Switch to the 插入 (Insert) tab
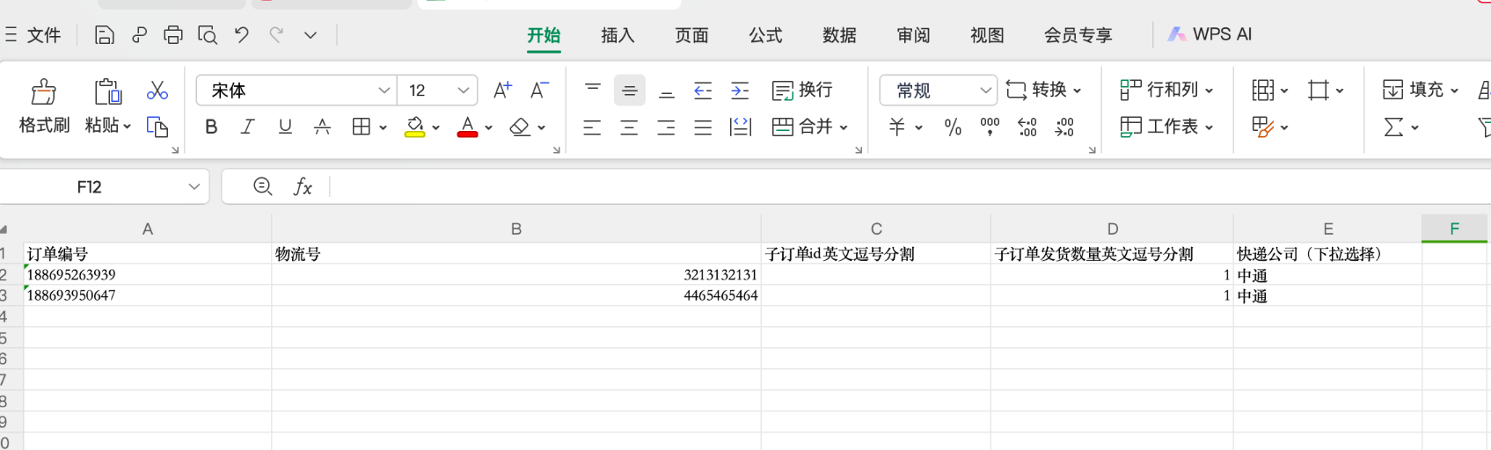The image size is (1491, 450). pyautogui.click(x=618, y=35)
